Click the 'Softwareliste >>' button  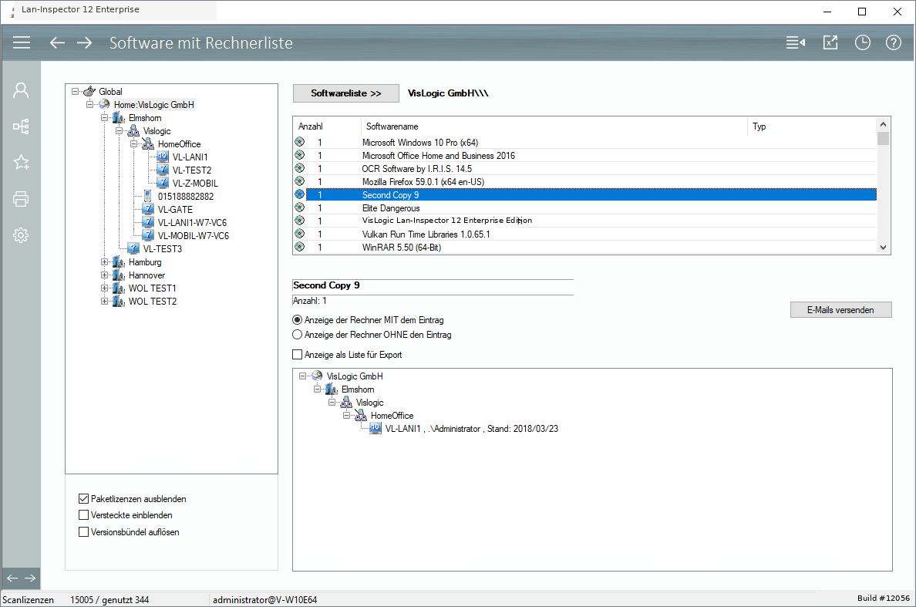(x=346, y=93)
